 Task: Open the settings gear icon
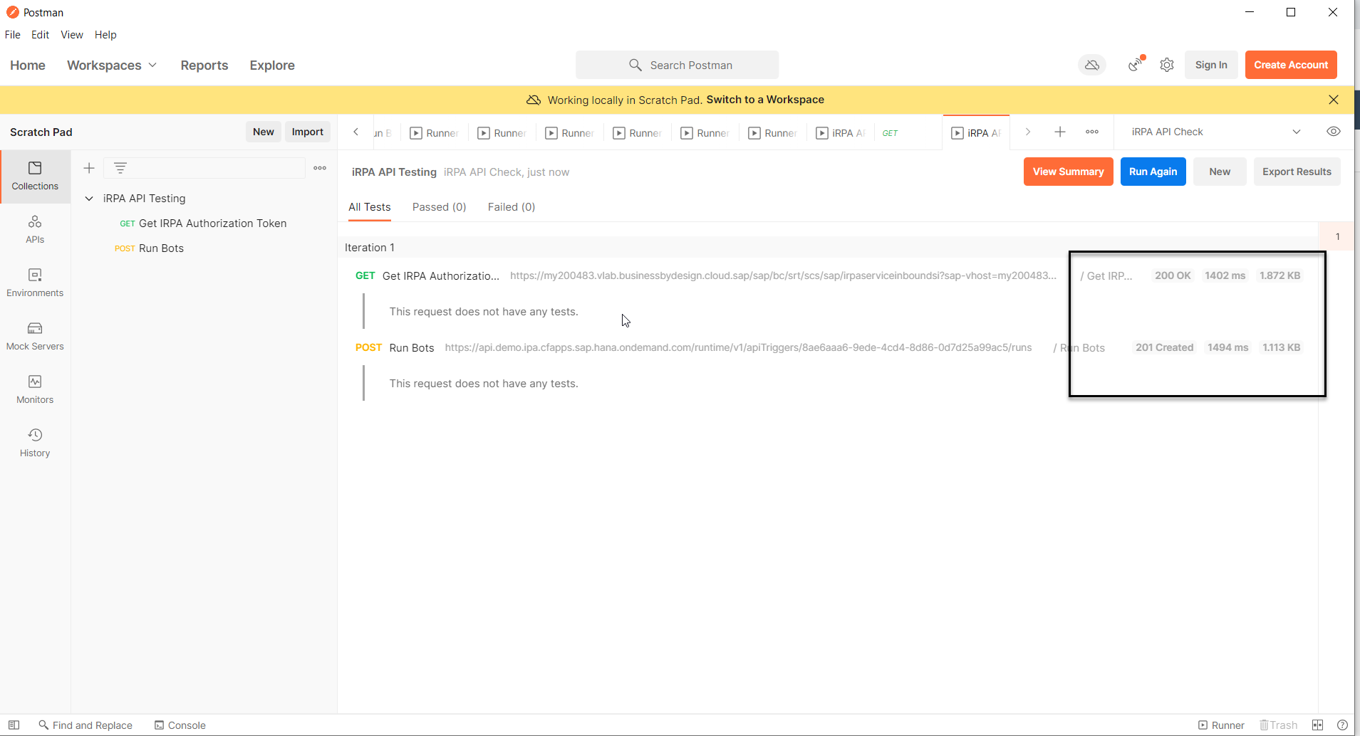coord(1166,65)
